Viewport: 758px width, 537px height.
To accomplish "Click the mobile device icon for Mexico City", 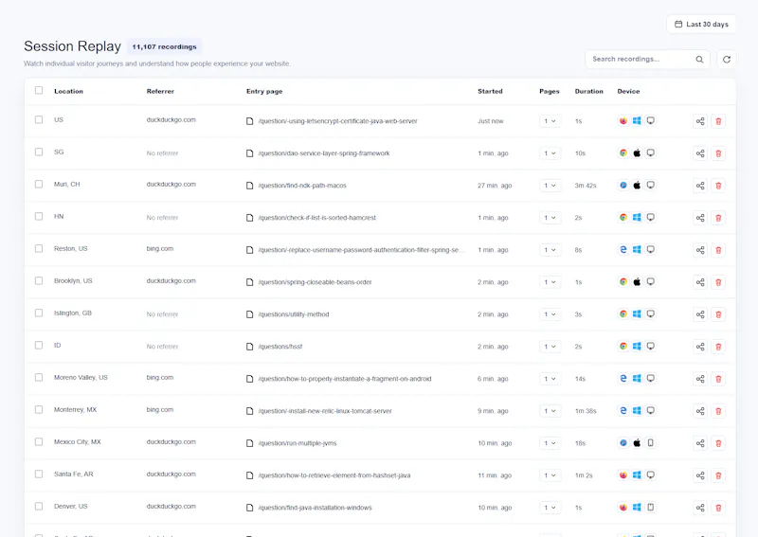I will 651,442.
